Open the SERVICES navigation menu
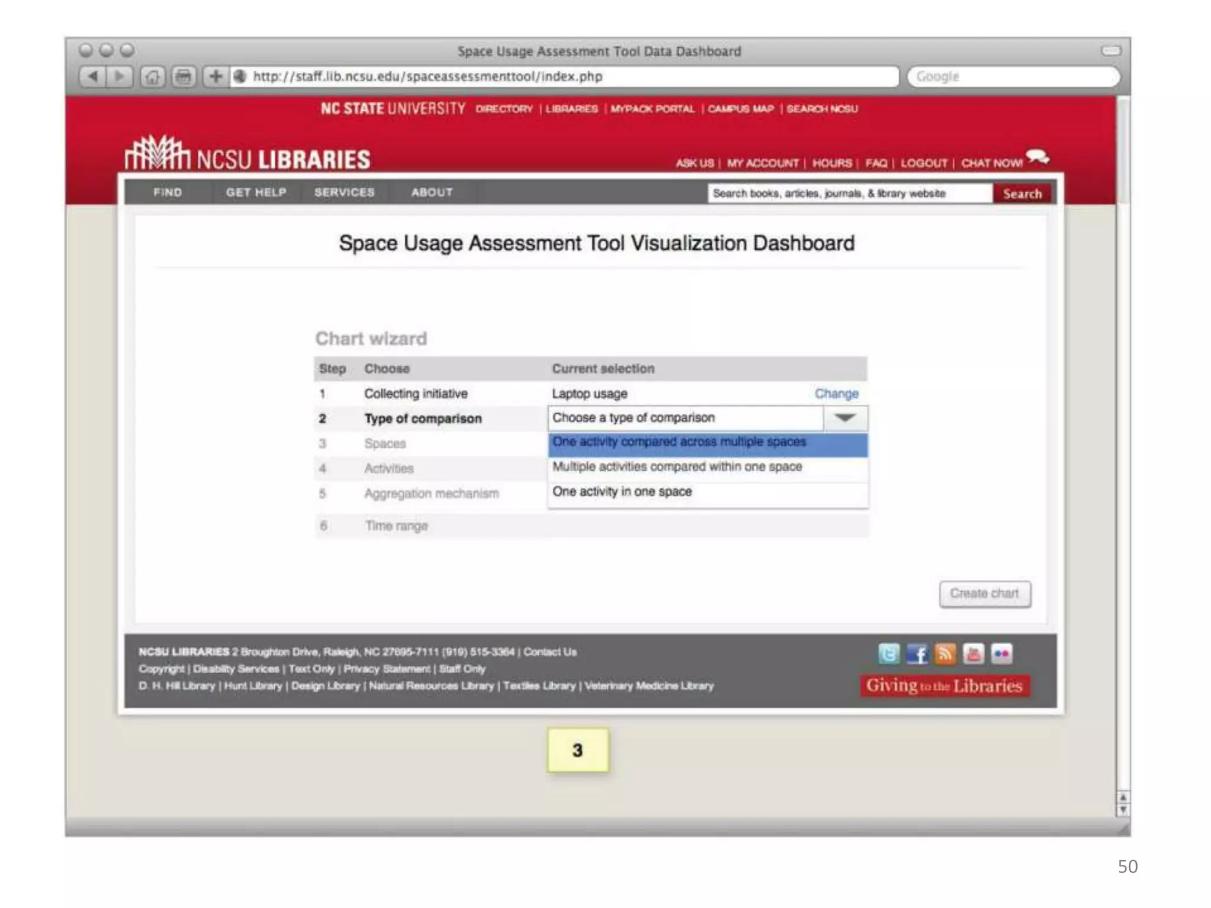The width and height of the screenshot is (1211, 908). click(x=344, y=192)
